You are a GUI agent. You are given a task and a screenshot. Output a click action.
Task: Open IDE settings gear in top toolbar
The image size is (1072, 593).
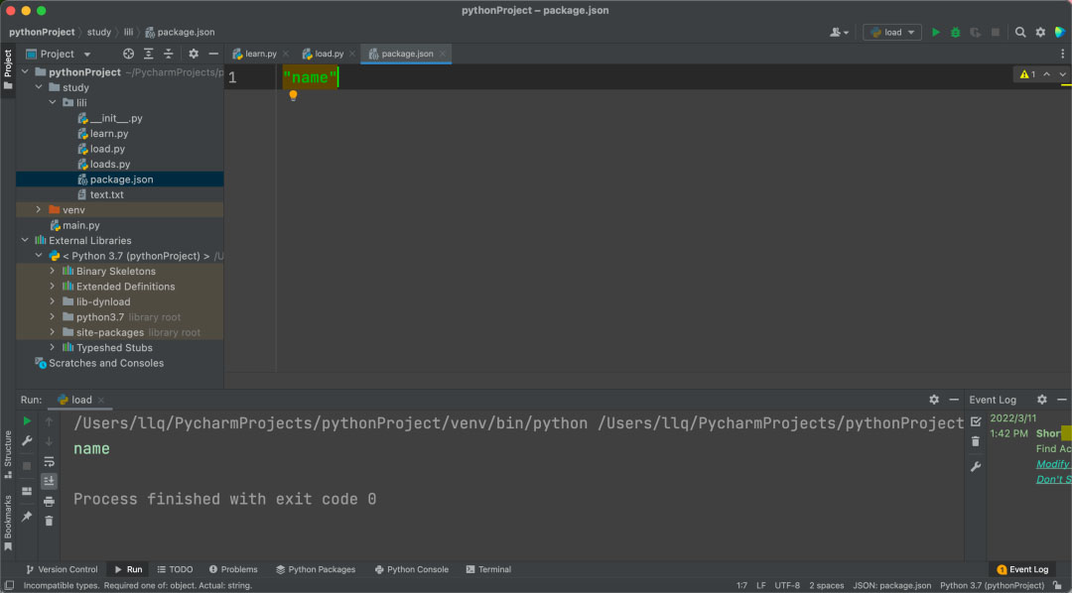(1040, 32)
